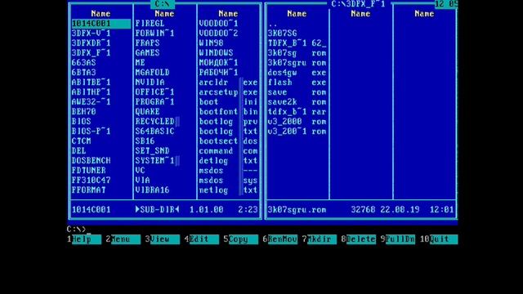The width and height of the screenshot is (523, 294).
Task: Select the uppercase 3K07SG directory in right panel
Action: [282, 33]
